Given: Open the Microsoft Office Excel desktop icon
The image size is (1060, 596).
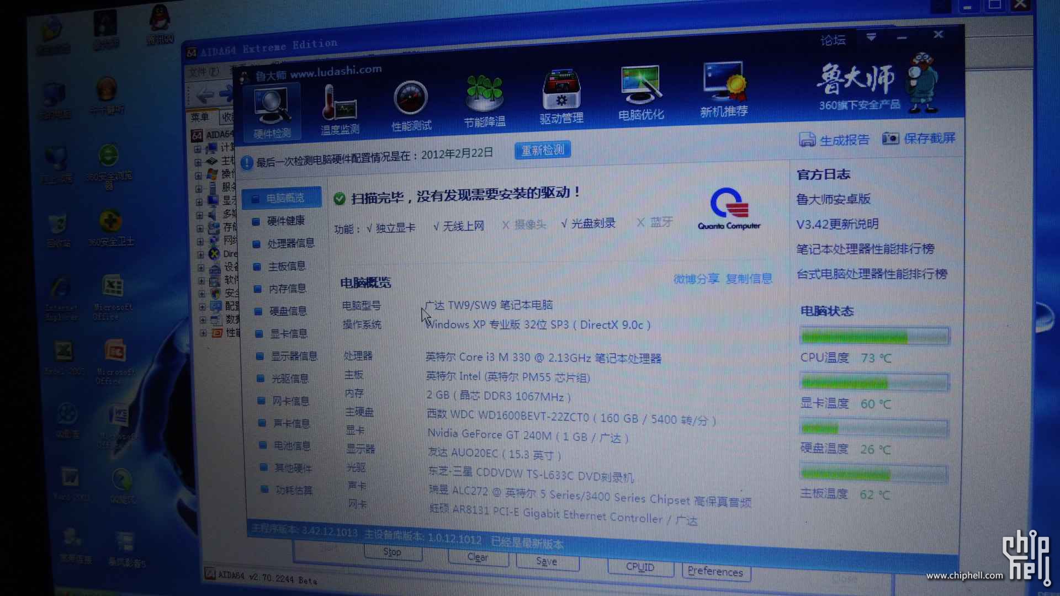Looking at the screenshot, I should [x=113, y=297].
